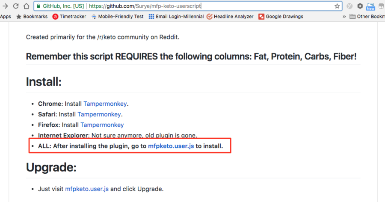Click the grey circular extension icon
Viewport: 385px width, 202px height.
tap(349, 6)
